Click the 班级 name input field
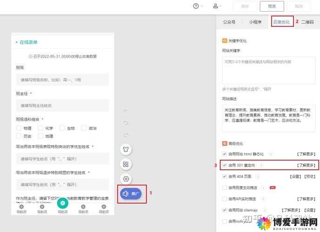The image size is (320, 232). 62,80
